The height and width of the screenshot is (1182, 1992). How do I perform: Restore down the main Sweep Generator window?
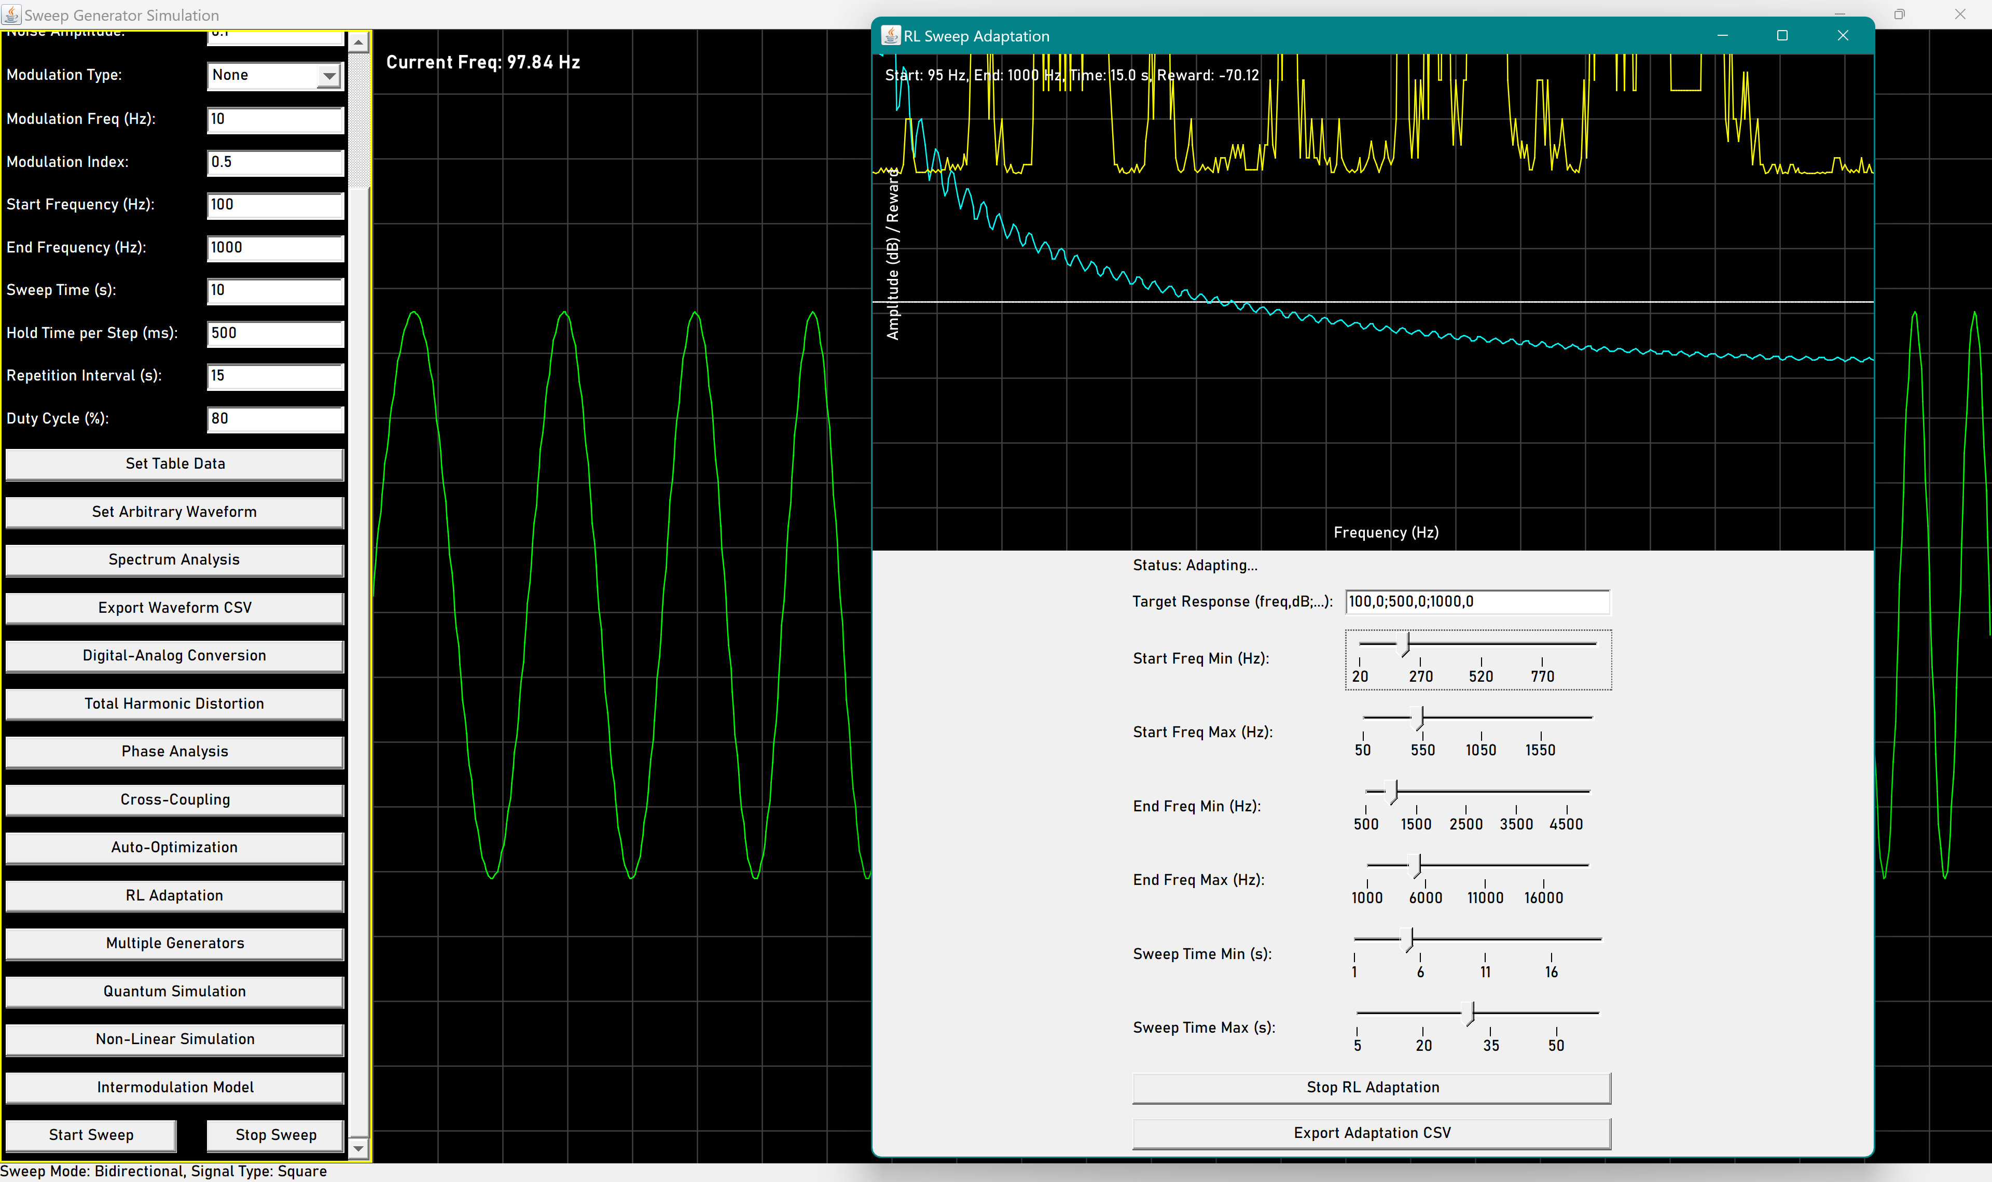coord(1900,15)
